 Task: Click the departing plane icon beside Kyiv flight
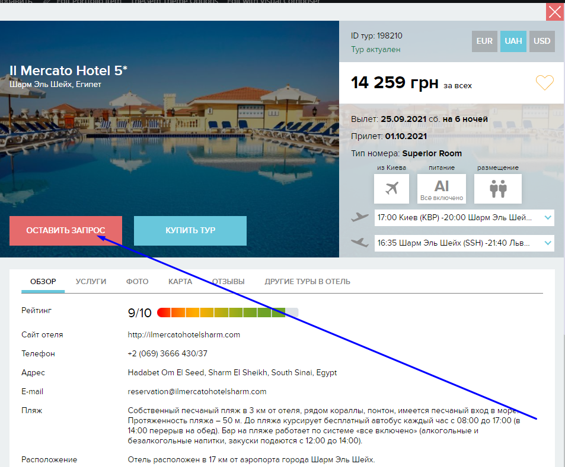click(360, 217)
